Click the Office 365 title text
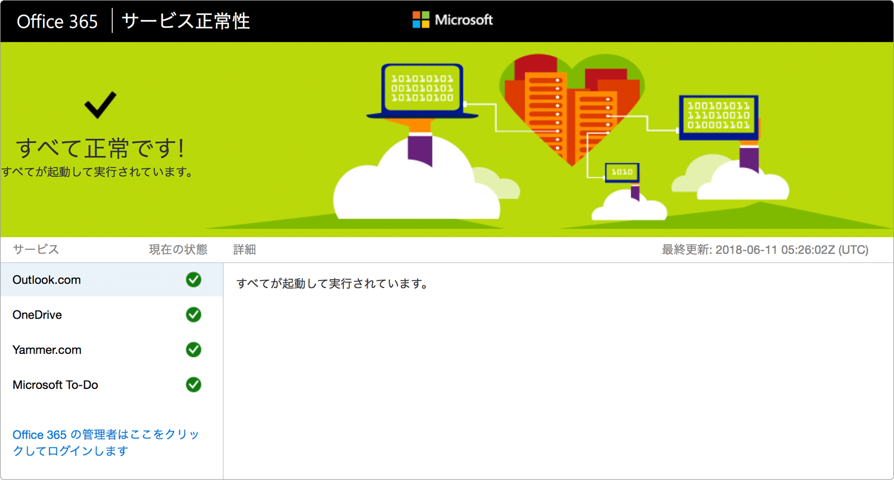 click(57, 21)
